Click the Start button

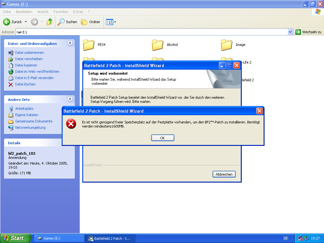pyautogui.click(x=16, y=238)
